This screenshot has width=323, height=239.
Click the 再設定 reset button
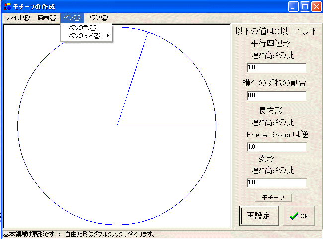click(x=259, y=216)
